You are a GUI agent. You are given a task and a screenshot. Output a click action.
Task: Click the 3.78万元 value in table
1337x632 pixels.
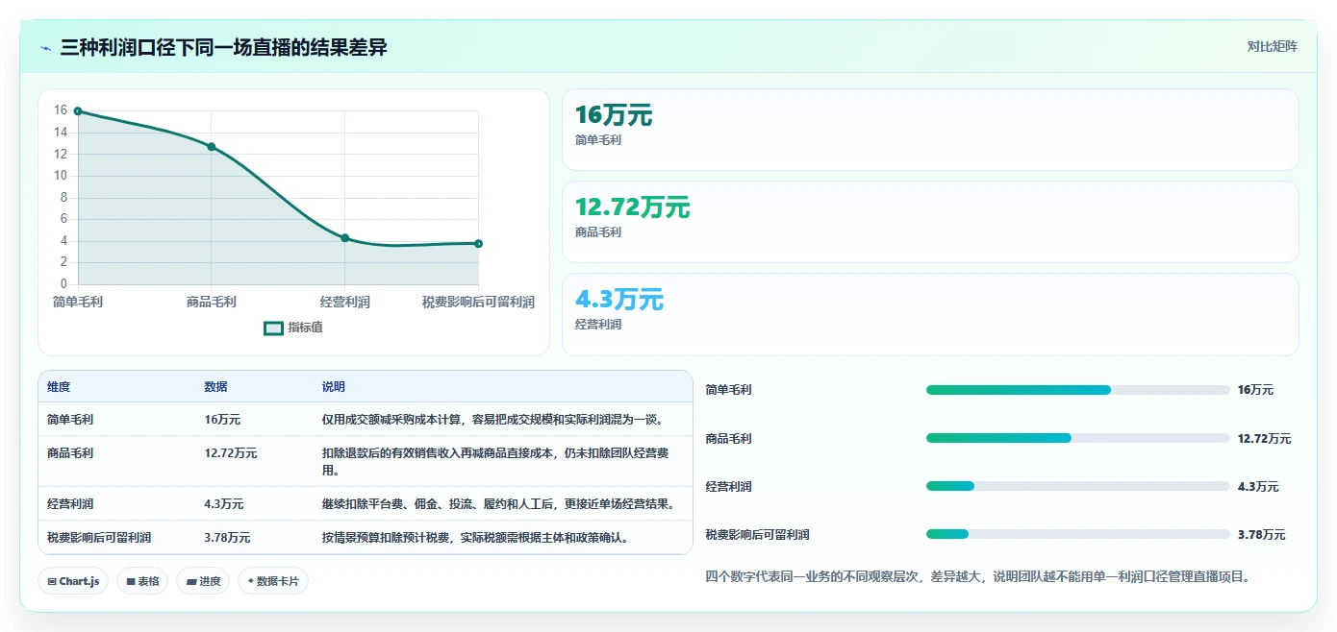tap(227, 538)
